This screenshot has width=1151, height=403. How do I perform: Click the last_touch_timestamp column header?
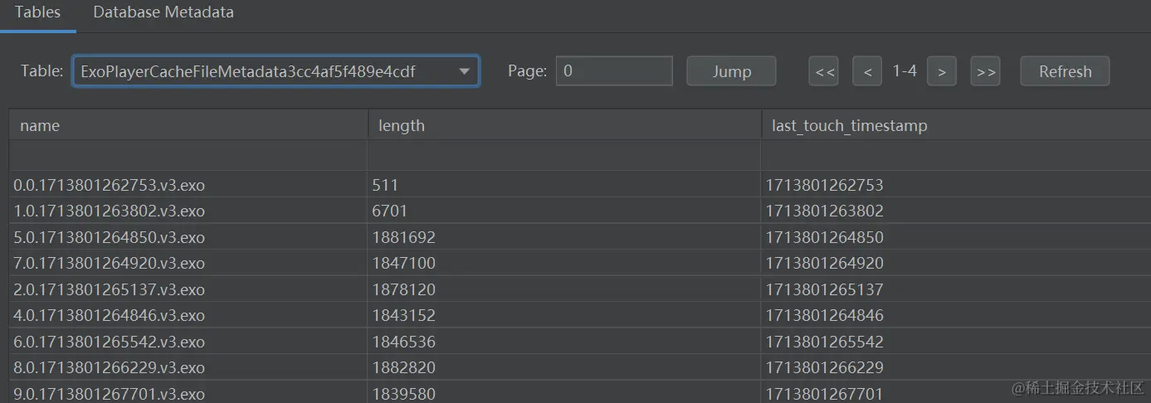pos(956,125)
